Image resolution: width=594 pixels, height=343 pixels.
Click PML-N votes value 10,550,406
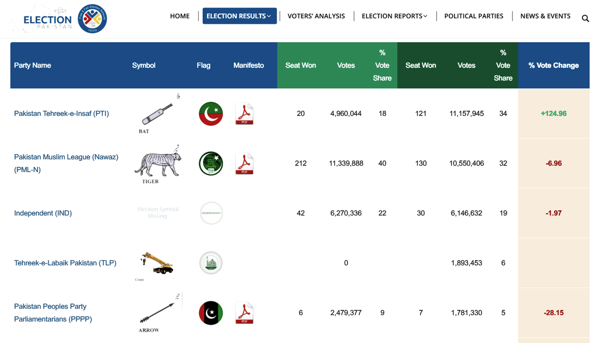click(467, 163)
